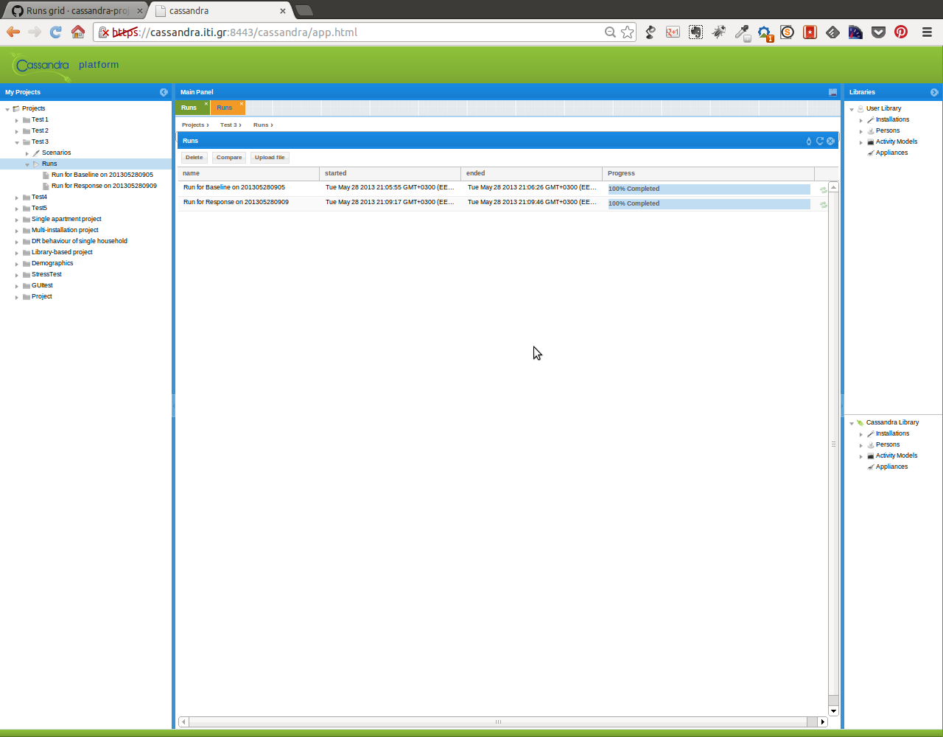Collapse the My Projects panel arrow
This screenshot has width=943, height=737.
tap(164, 92)
